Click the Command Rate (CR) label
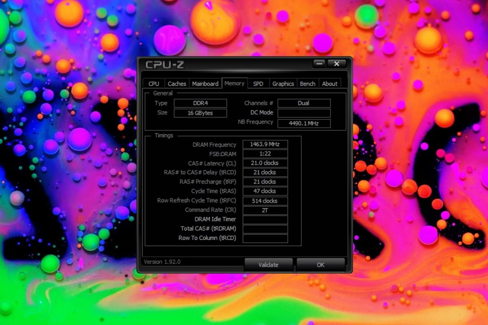488x325 pixels. pyautogui.click(x=210, y=210)
